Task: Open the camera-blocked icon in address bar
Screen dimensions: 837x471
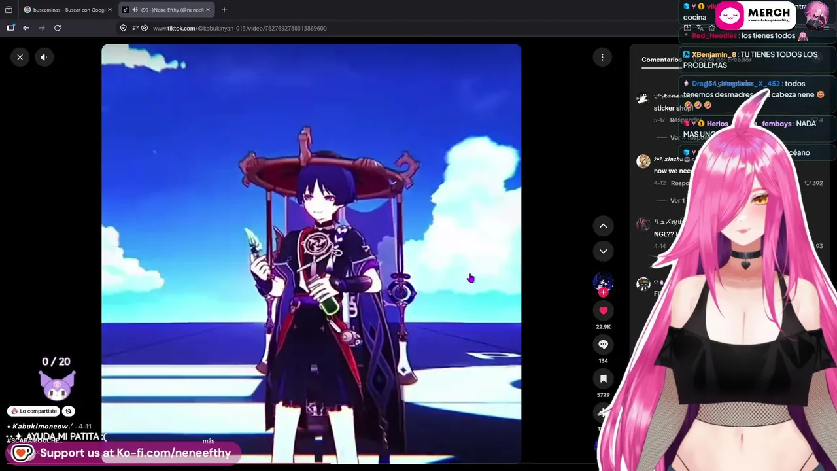Action: [x=145, y=28]
